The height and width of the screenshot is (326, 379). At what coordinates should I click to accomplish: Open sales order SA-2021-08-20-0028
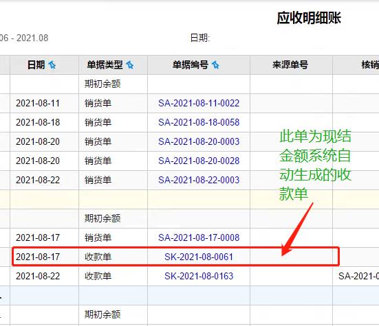[199, 161]
